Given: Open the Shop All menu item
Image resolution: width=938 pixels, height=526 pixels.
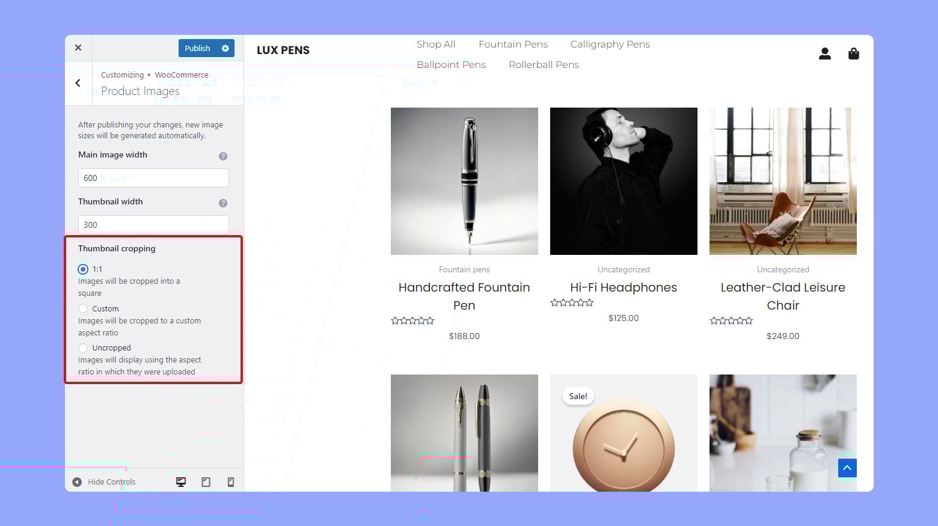Looking at the screenshot, I should tap(436, 44).
